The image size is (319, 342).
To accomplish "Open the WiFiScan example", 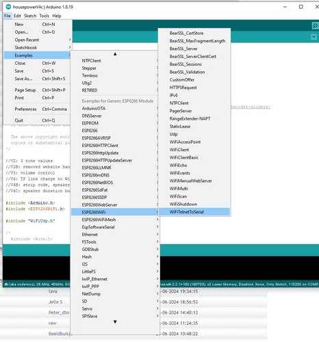I will coord(194,196).
